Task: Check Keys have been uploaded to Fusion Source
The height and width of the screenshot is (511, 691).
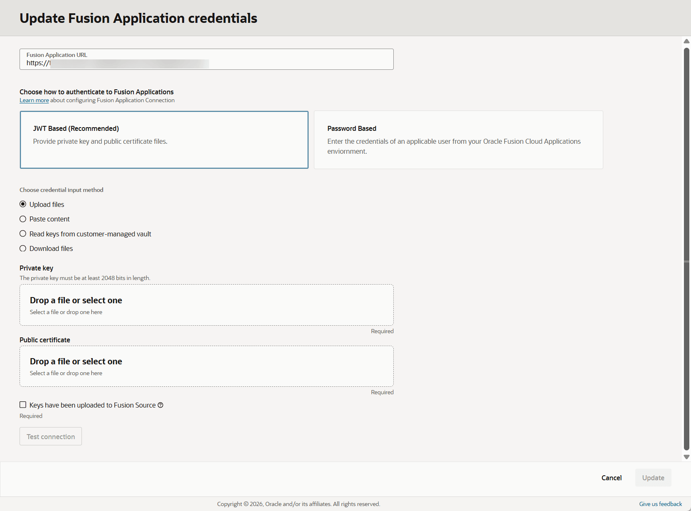Action: tap(23, 405)
